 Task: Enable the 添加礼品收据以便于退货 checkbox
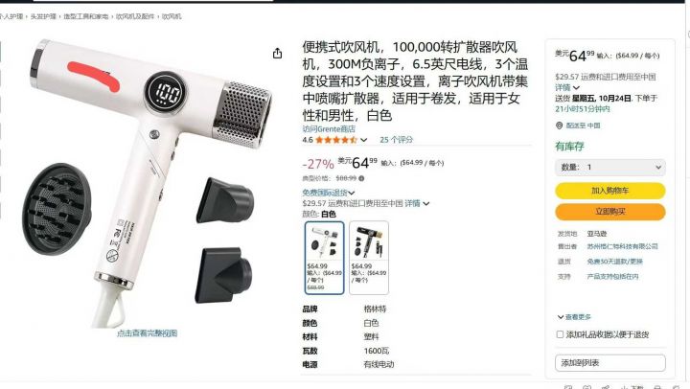click(x=561, y=334)
